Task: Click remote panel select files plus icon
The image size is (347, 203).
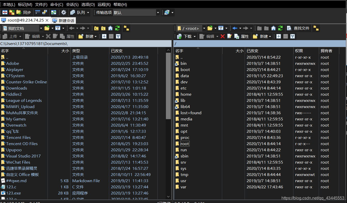Action: pyautogui.click(x=279, y=37)
